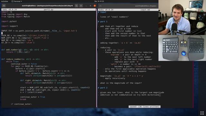Click the part1.py file name header
This screenshot has width=206, height=116.
point(49,10)
